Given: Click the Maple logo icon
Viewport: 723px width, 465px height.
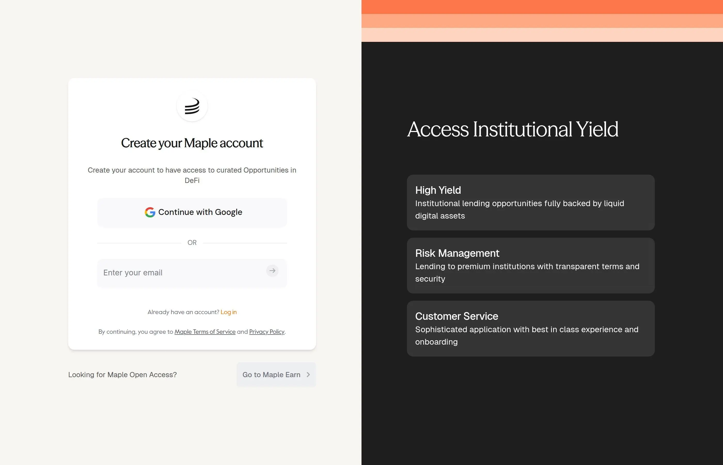Looking at the screenshot, I should [192, 106].
